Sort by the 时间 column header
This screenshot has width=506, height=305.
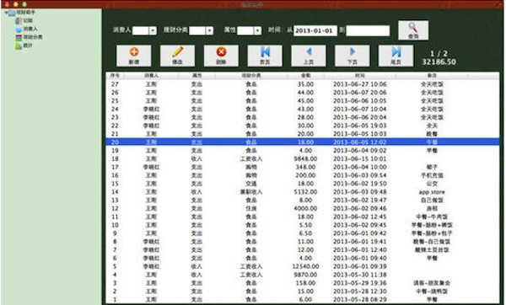(360, 76)
